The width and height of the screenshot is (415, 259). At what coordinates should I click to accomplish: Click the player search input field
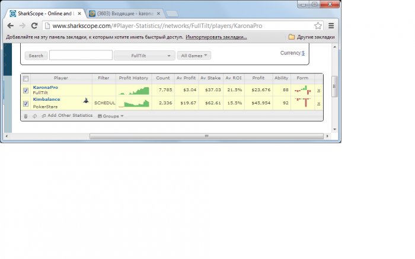click(81, 55)
